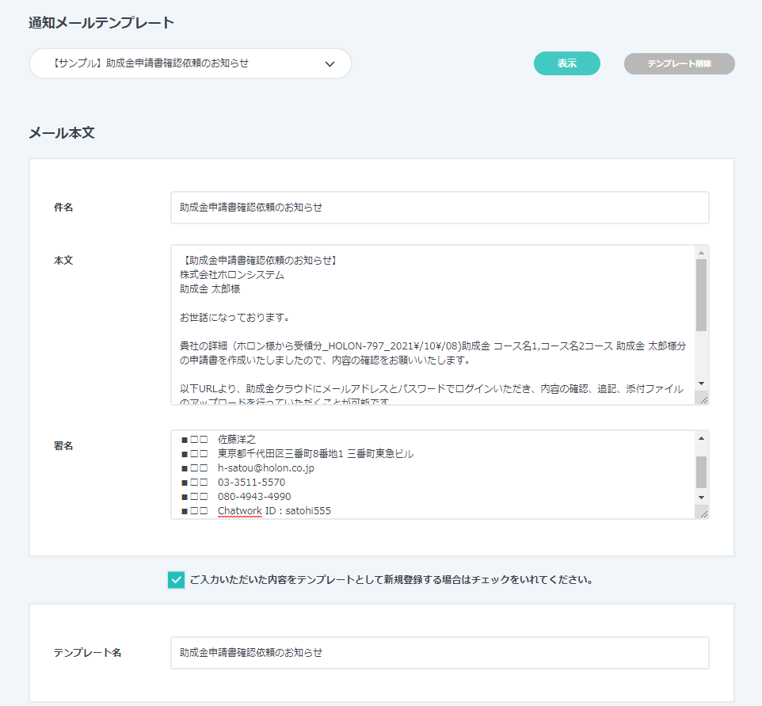Click the 署名 textarea scrollbar thumb
Viewport: 762px width, 706px height.
click(x=701, y=471)
